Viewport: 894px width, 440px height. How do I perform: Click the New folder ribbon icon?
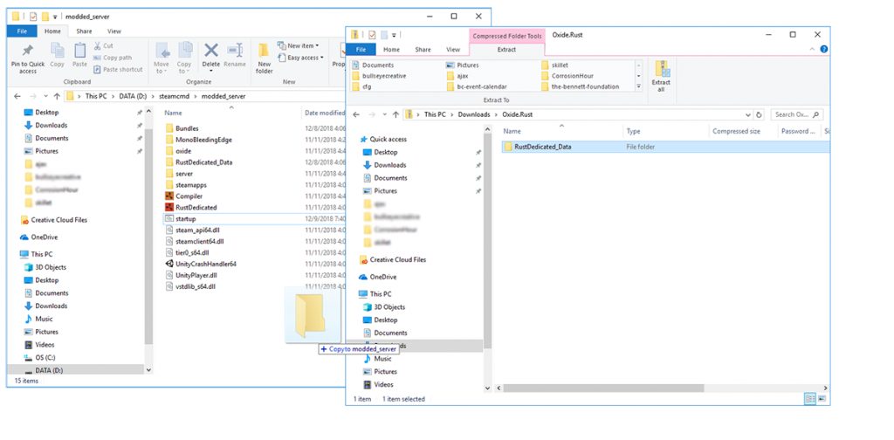(x=264, y=58)
